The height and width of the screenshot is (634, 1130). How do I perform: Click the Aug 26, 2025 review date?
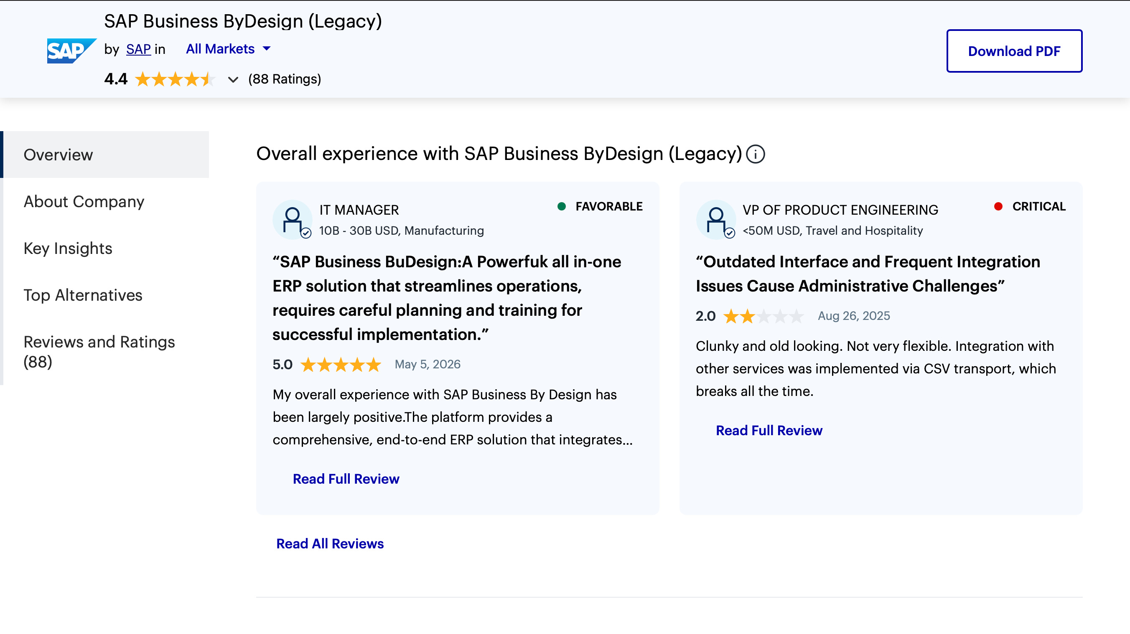(854, 316)
